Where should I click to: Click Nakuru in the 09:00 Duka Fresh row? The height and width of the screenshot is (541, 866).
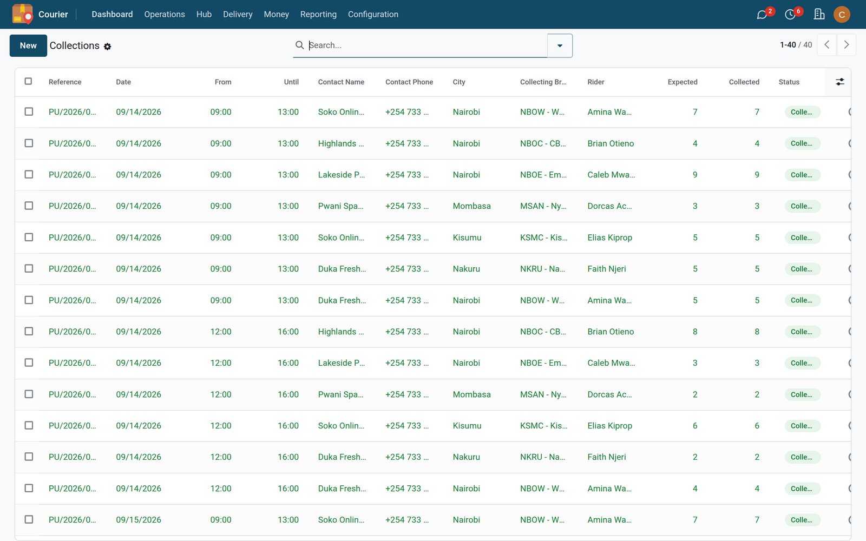pyautogui.click(x=466, y=269)
